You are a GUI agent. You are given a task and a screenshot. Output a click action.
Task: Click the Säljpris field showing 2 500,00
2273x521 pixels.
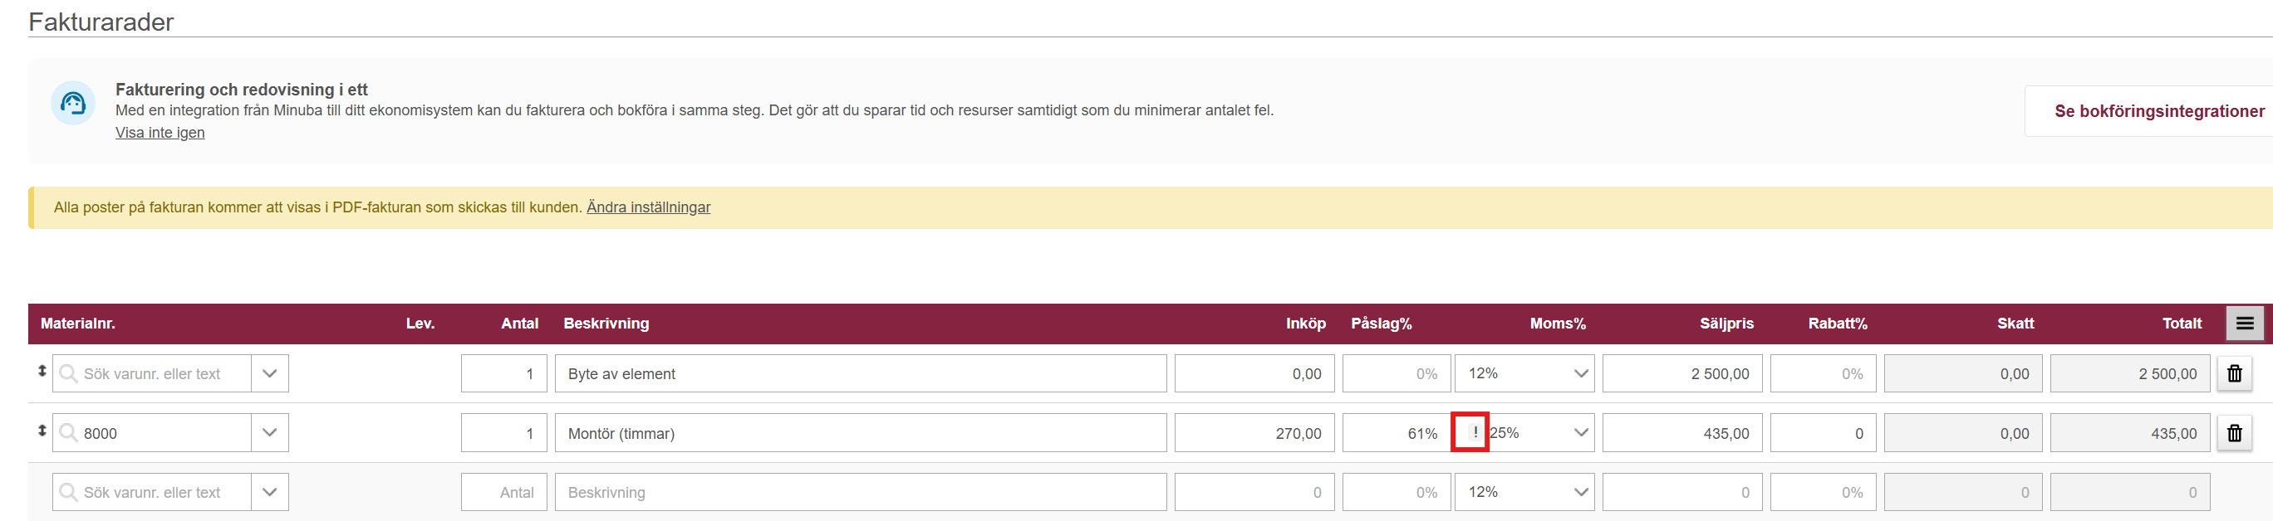point(1681,374)
